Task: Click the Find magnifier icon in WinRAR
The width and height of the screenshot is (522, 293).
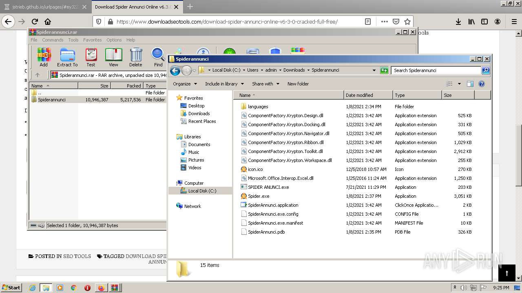Action: 158,57
